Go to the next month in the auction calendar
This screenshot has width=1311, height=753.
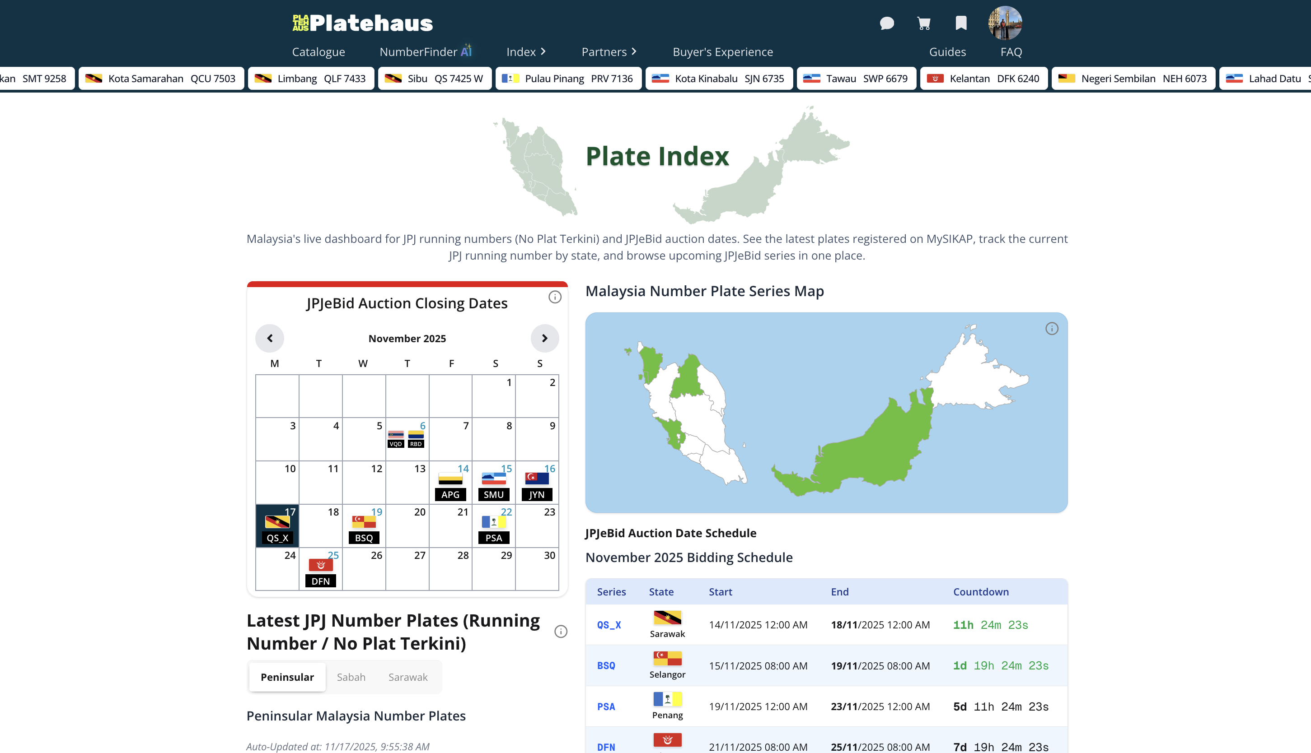click(545, 338)
